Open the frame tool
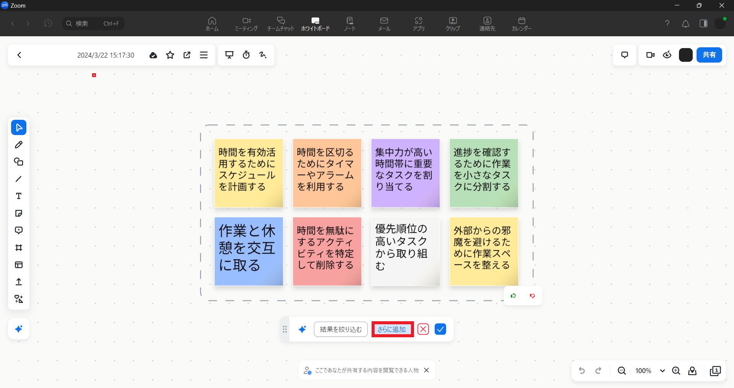This screenshot has width=734, height=388. 18,248
